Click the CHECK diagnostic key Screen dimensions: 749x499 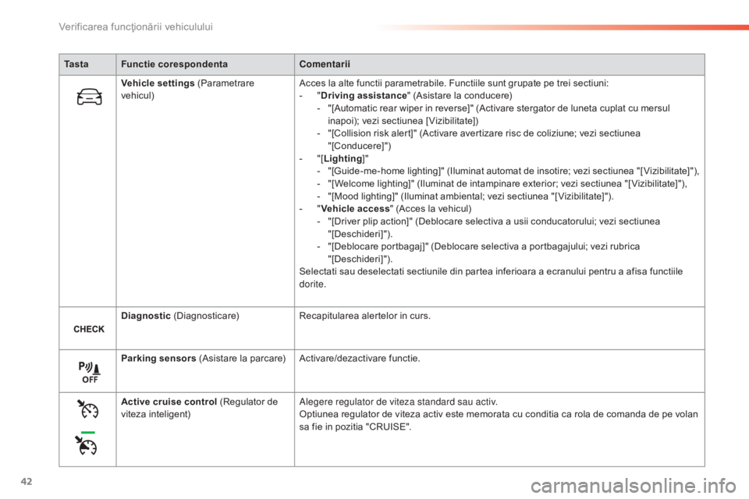[x=89, y=329]
